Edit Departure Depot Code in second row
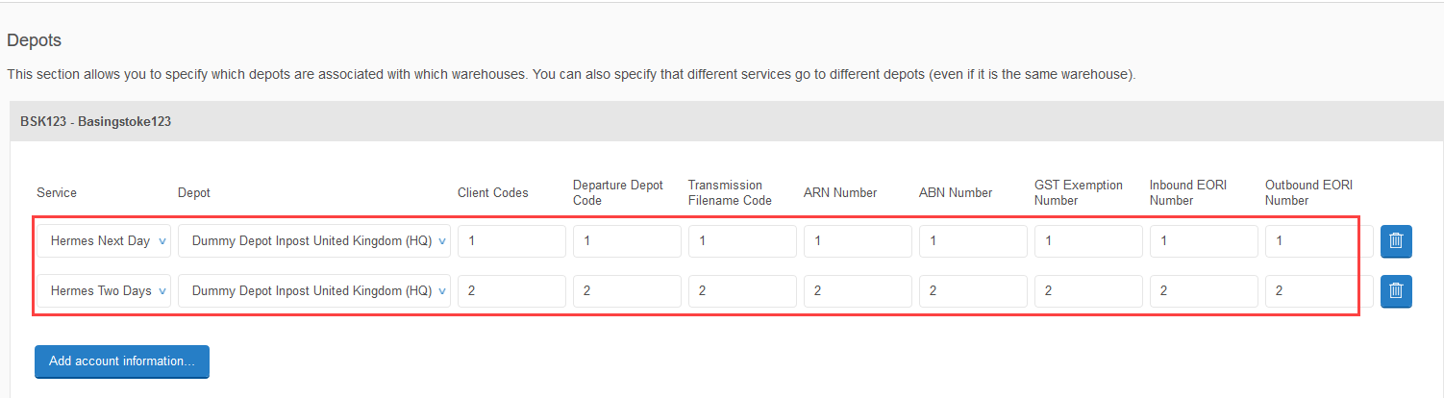Screen dimensions: 1444x398 pyautogui.click(x=627, y=290)
